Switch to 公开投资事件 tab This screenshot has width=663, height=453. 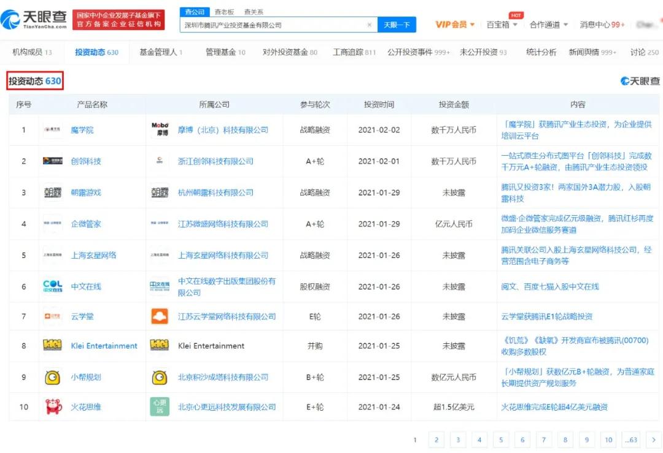[x=419, y=52]
